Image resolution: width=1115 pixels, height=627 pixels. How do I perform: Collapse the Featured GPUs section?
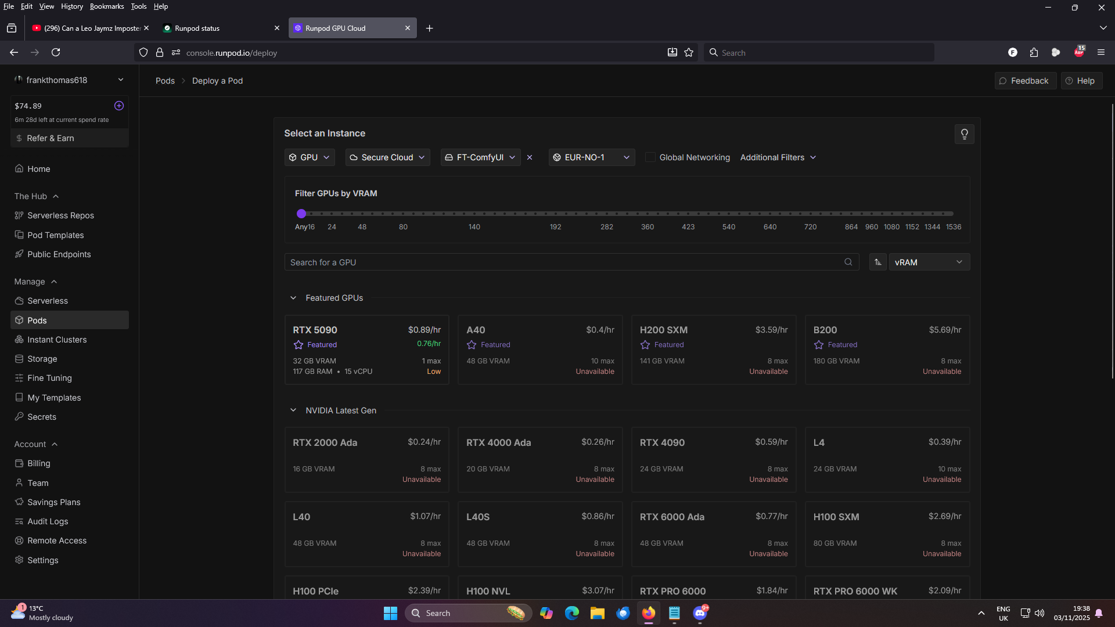point(293,298)
